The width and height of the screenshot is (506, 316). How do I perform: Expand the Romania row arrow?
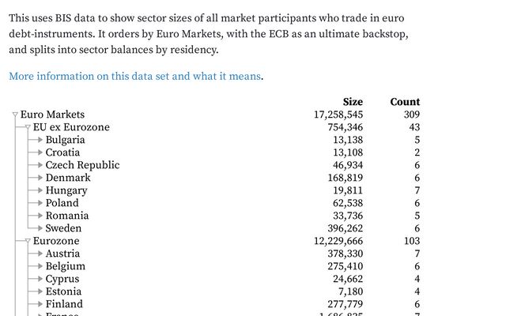pyautogui.click(x=37, y=216)
